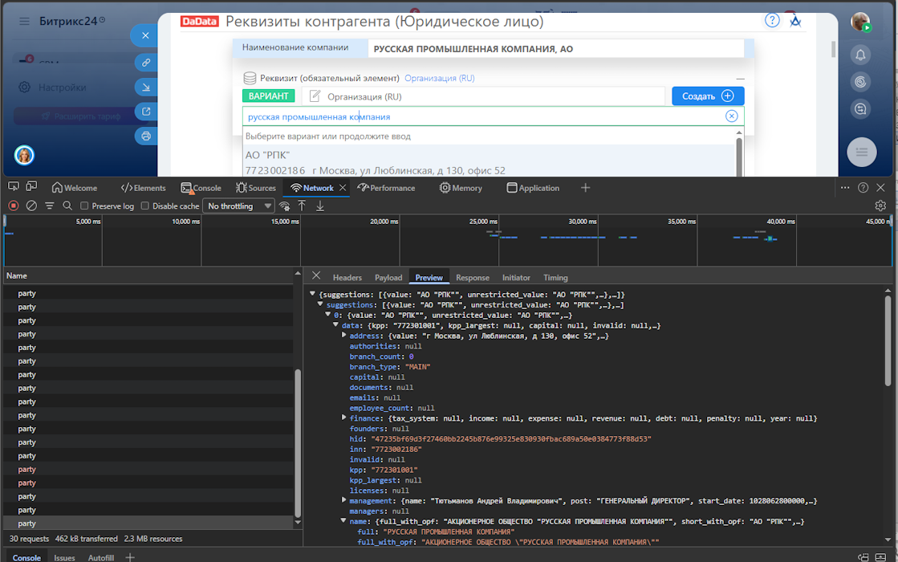Open the network search magnifier
Viewport: 898px width, 562px height.
[67, 206]
